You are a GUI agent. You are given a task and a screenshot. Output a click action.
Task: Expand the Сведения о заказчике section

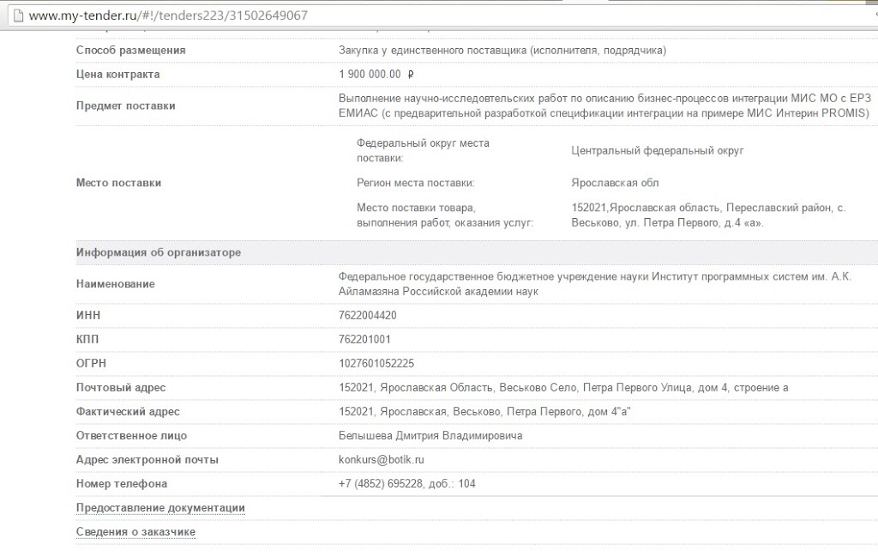[x=135, y=532]
